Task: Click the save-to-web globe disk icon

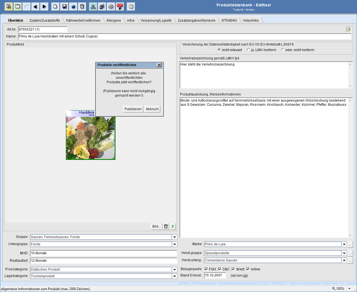Action: tap(102, 6)
